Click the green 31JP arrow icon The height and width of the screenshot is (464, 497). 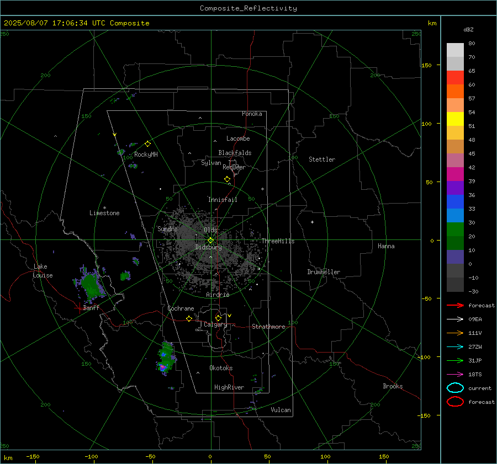point(455,360)
